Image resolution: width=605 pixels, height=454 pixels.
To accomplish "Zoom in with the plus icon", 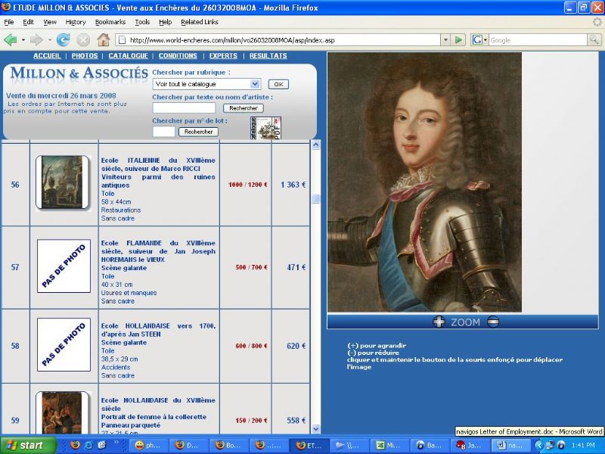I will pyautogui.click(x=439, y=322).
